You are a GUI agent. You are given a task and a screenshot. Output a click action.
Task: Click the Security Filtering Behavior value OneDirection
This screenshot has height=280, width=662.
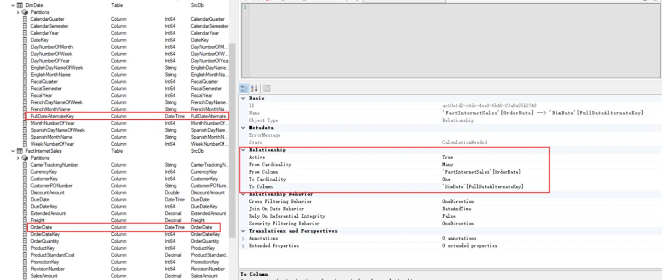point(458,224)
